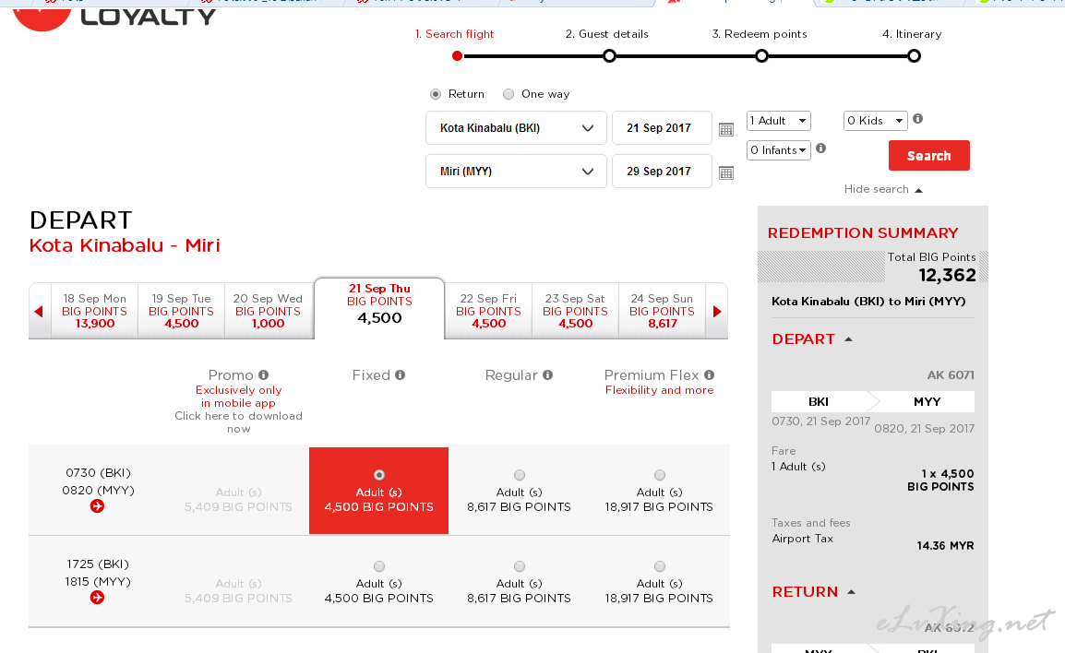Click the 1 x 4,500 BIG POINTS fare amount
Viewport: 1065px width, 653px height.
pyautogui.click(x=940, y=480)
